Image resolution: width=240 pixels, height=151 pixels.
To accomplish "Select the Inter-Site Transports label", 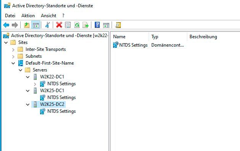I will (45, 49).
